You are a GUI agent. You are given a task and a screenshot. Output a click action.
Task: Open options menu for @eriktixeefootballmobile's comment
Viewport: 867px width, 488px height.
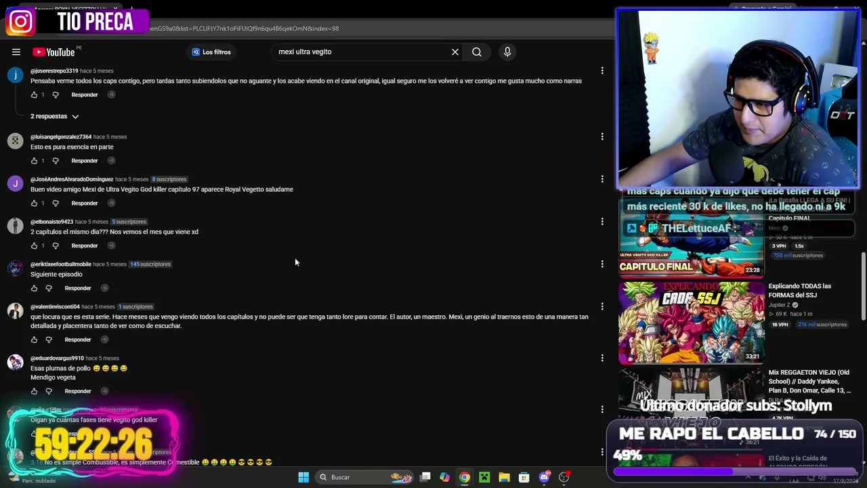click(602, 264)
